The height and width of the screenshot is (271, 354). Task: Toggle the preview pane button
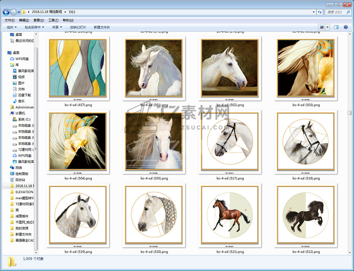coord(336,27)
